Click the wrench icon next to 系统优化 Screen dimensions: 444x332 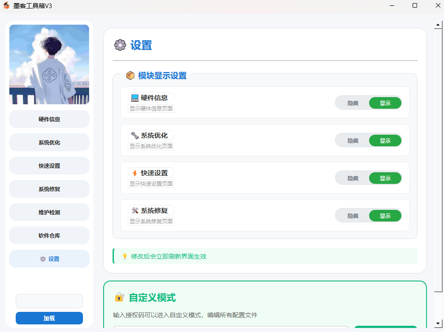coord(135,136)
